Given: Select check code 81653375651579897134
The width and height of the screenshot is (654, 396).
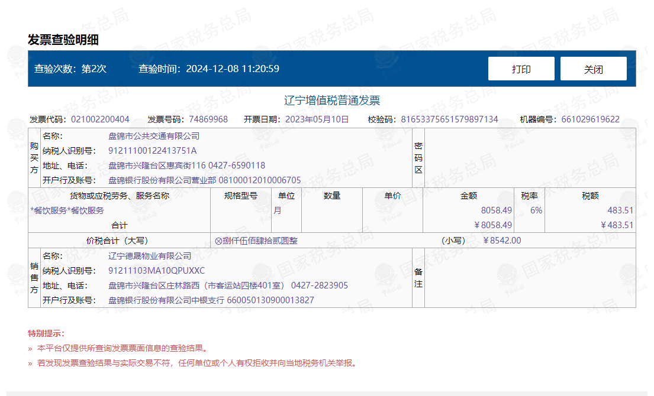Looking at the screenshot, I should tap(449, 119).
